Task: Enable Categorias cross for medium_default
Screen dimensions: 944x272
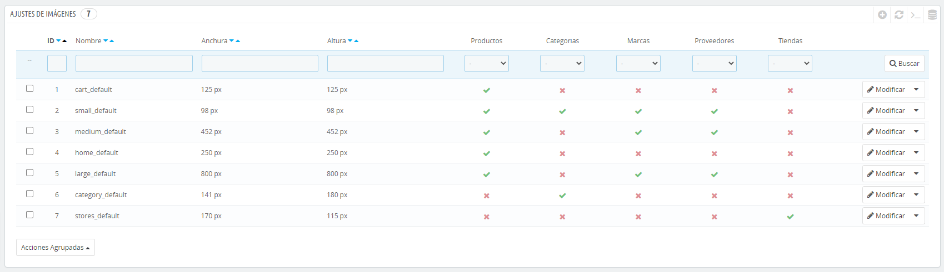Action: point(562,132)
